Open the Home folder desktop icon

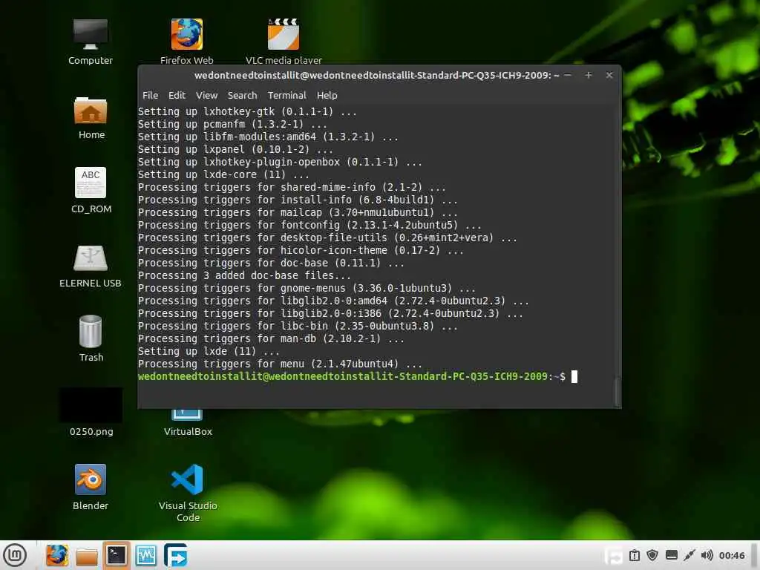click(x=91, y=118)
